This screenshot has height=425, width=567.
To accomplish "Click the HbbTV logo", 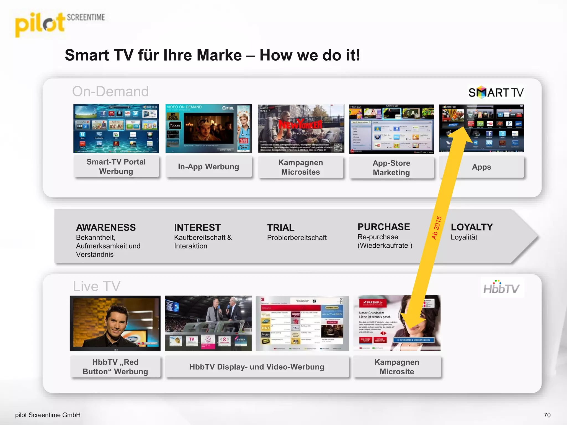I will [x=501, y=288].
